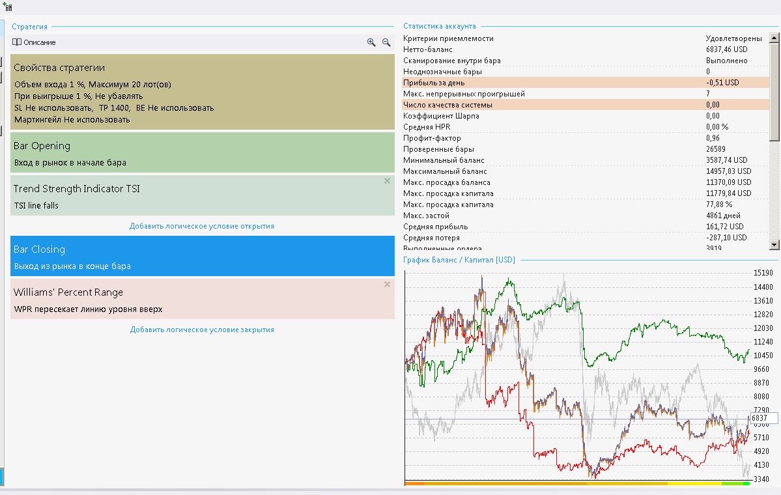Select the blue Bar Closing slot
The image size is (781, 495).
tap(202, 256)
